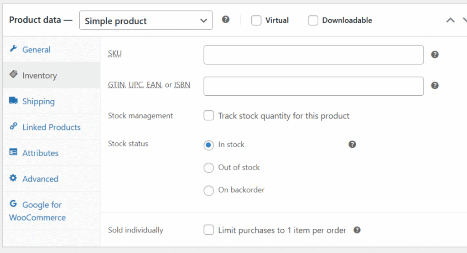Image resolution: width=467 pixels, height=253 pixels.
Task: Open the Simple product type dropdown
Action: (x=145, y=21)
